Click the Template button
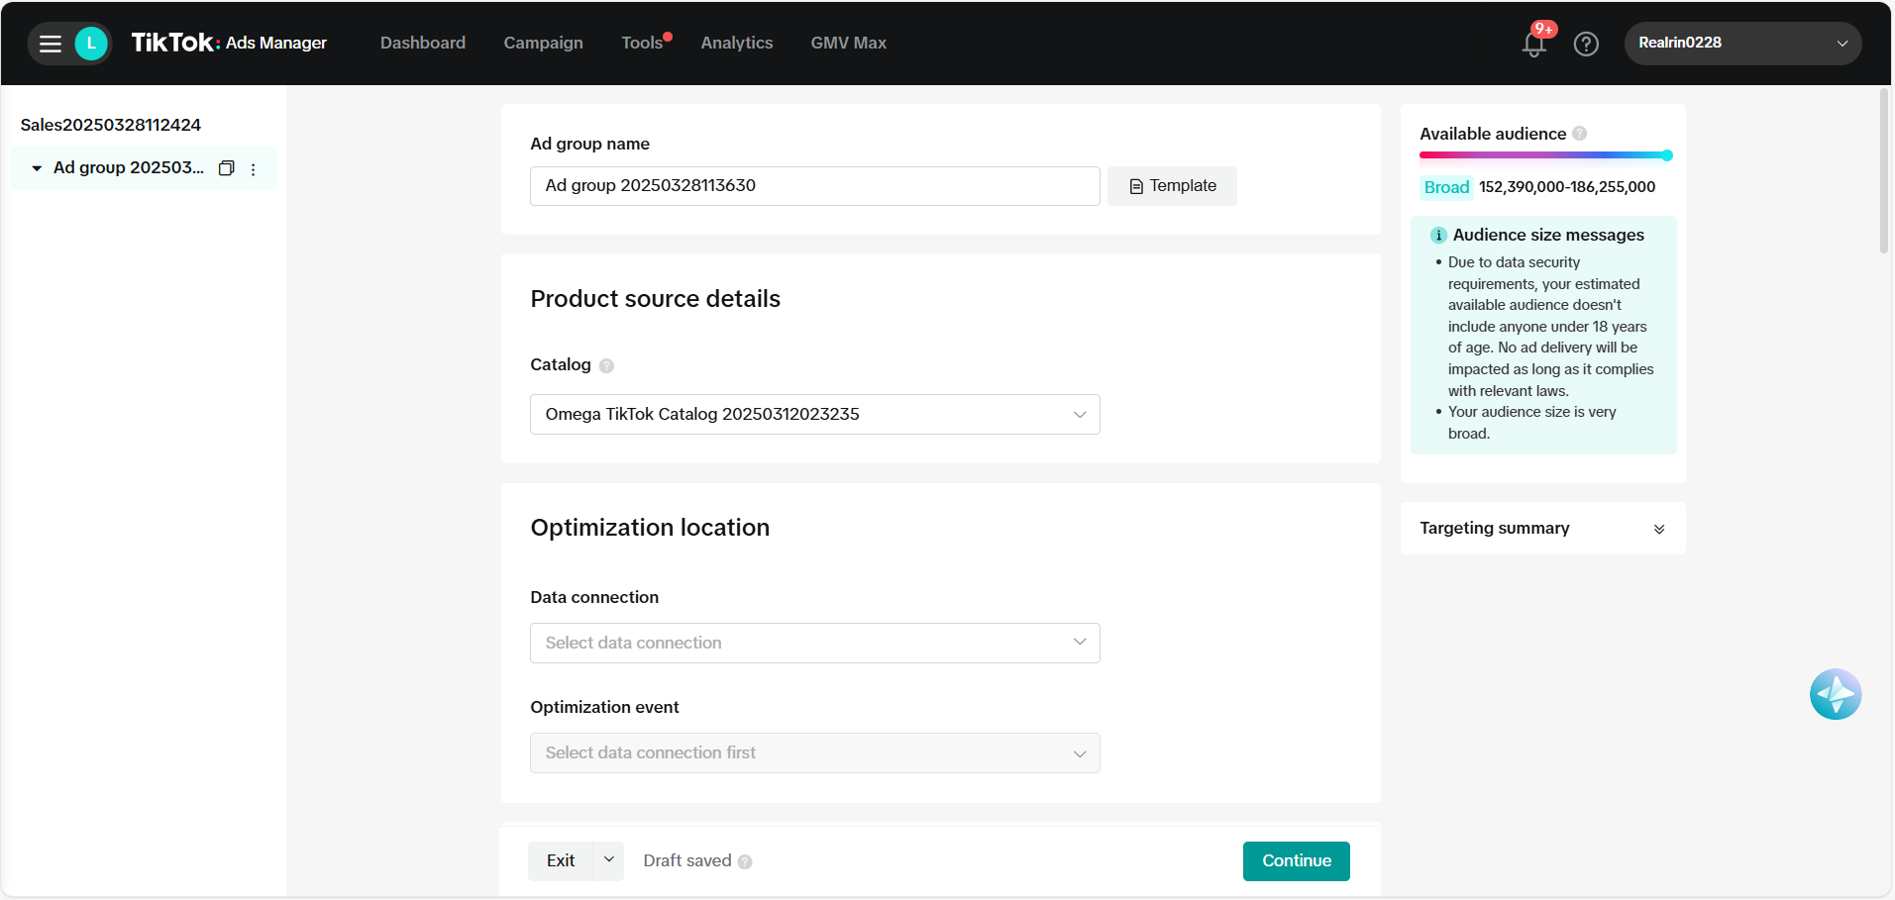The width and height of the screenshot is (1895, 900). pos(1172,186)
